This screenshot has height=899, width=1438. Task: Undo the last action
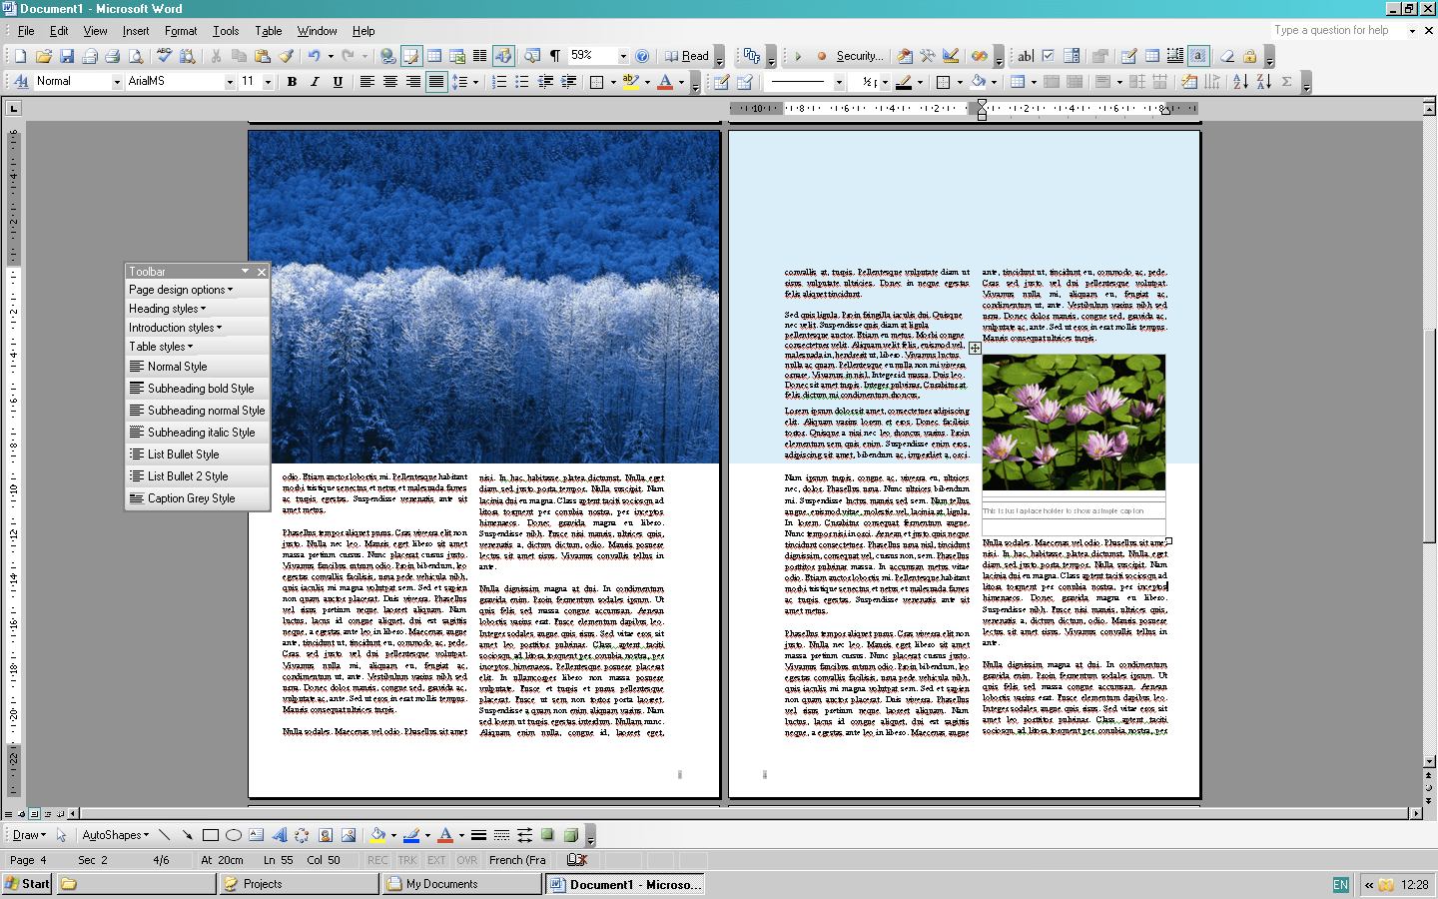pyautogui.click(x=315, y=56)
